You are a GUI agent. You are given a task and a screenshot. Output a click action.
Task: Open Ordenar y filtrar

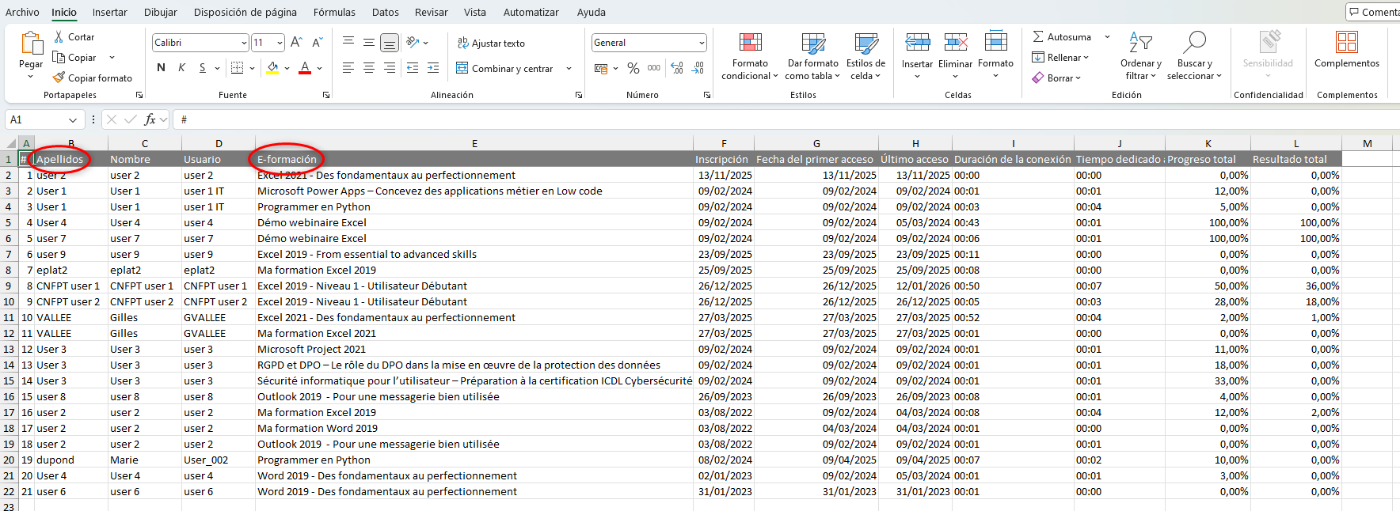point(1141,55)
